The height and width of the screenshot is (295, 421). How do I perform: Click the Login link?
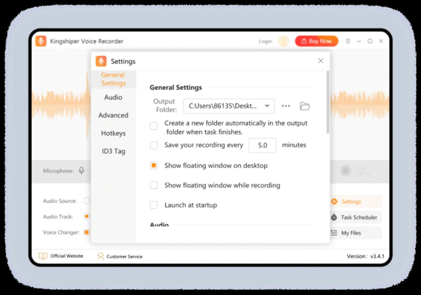click(265, 41)
